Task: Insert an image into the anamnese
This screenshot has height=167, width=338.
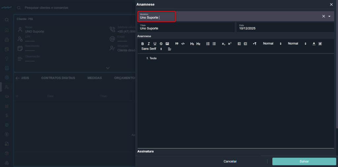Action: coord(167,44)
